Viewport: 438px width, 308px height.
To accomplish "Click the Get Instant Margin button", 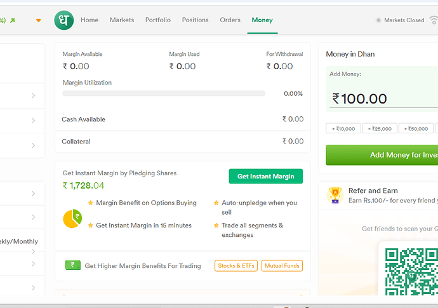I will tap(265, 176).
